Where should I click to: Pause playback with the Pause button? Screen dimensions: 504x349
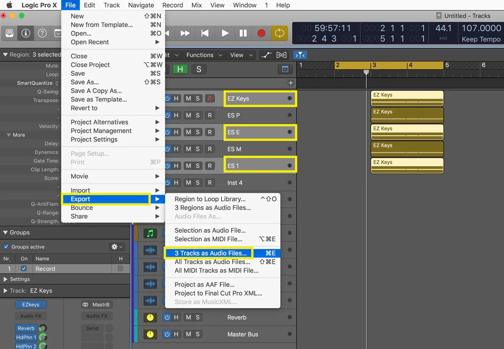tap(243, 33)
